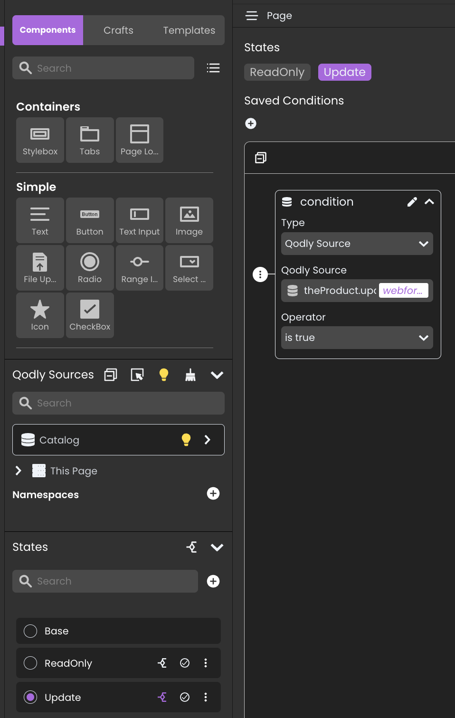Click the list view icon beside component search

[x=213, y=68]
